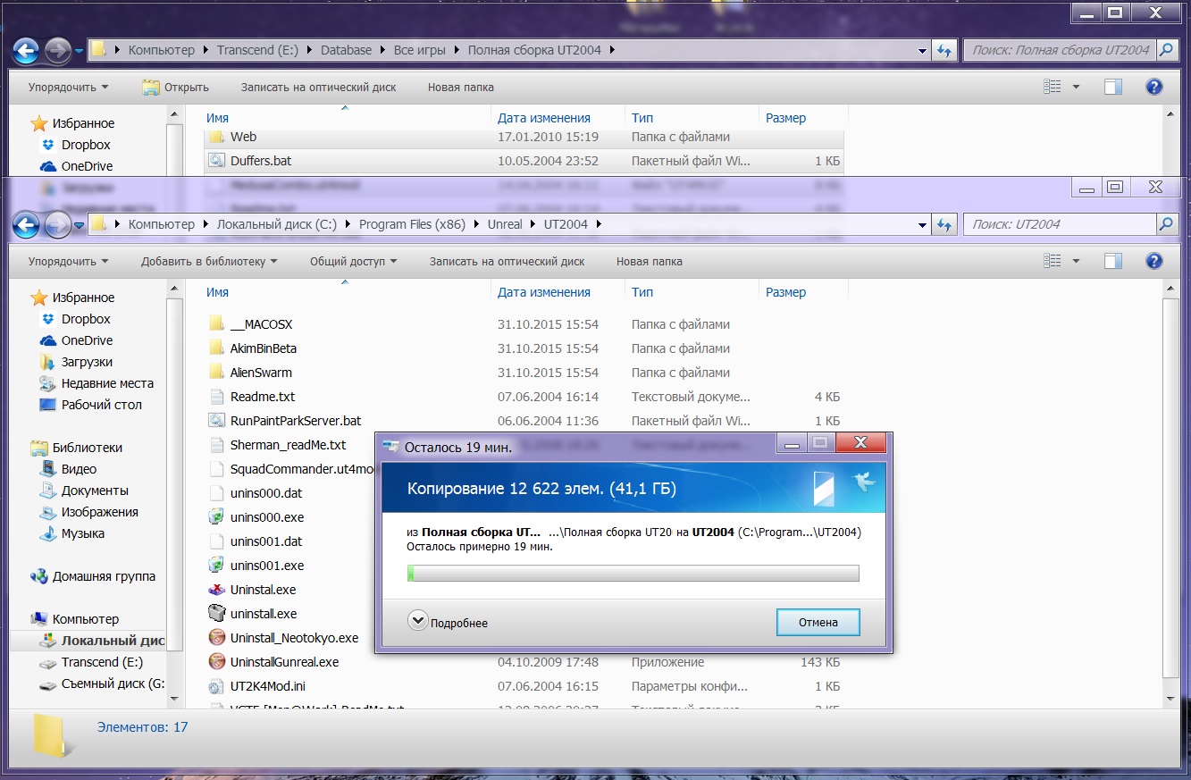Toggle preview pane in Полная сборка UT2004 window
Viewport: 1191px width, 780px height.
tap(1112, 87)
